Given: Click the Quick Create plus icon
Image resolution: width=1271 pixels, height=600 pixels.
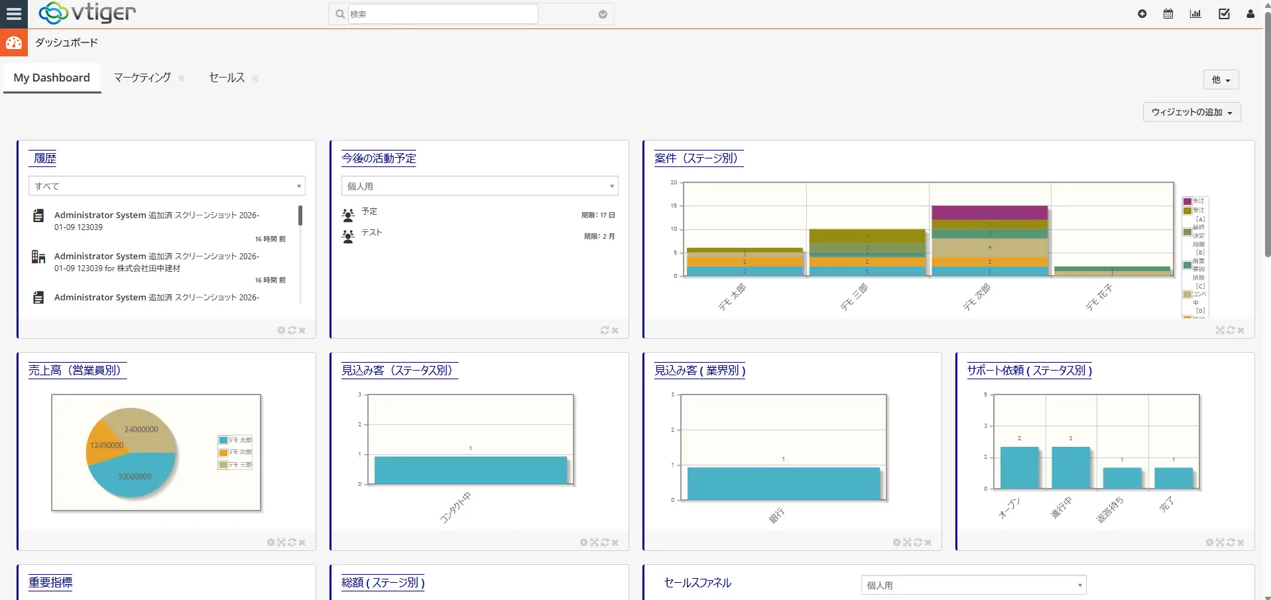Looking at the screenshot, I should tap(1142, 14).
